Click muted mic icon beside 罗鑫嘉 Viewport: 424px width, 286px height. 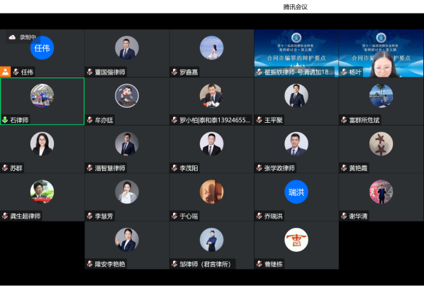coord(174,72)
